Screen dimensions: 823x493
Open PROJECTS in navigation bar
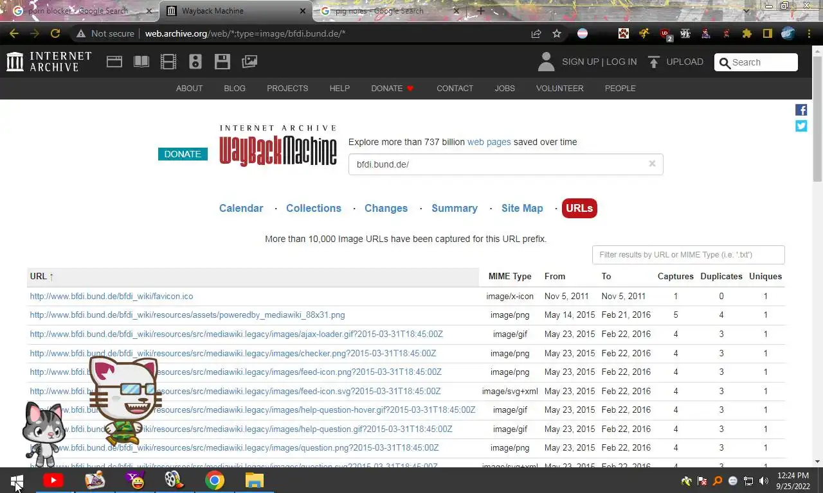pyautogui.click(x=287, y=89)
